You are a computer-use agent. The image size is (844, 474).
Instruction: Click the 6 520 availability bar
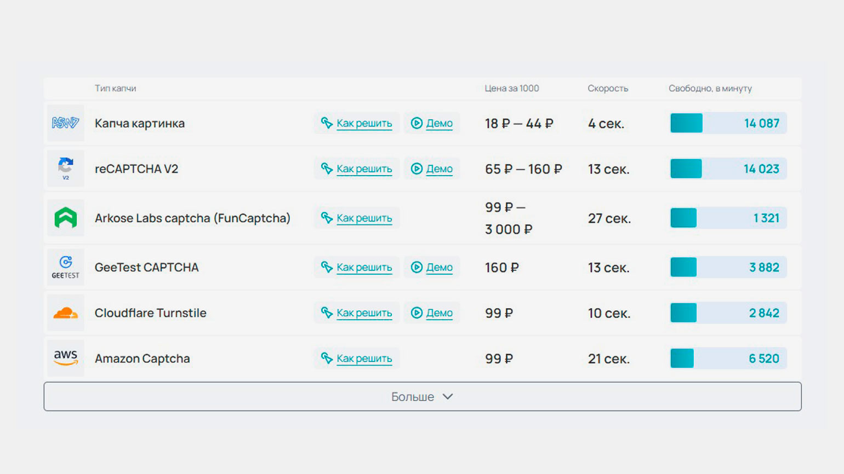point(728,359)
